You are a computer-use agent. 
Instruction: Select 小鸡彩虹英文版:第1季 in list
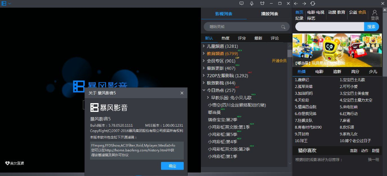(229, 127)
